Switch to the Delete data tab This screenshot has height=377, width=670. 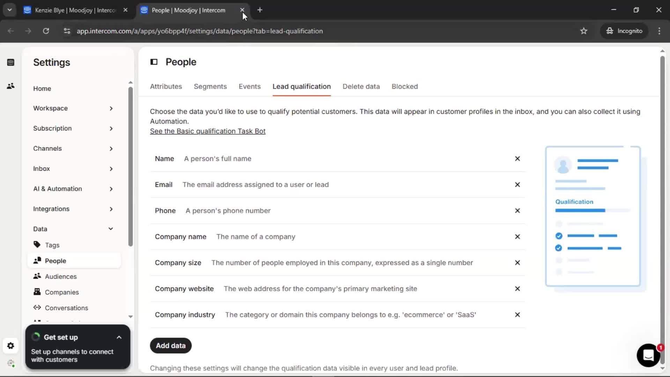point(361,87)
